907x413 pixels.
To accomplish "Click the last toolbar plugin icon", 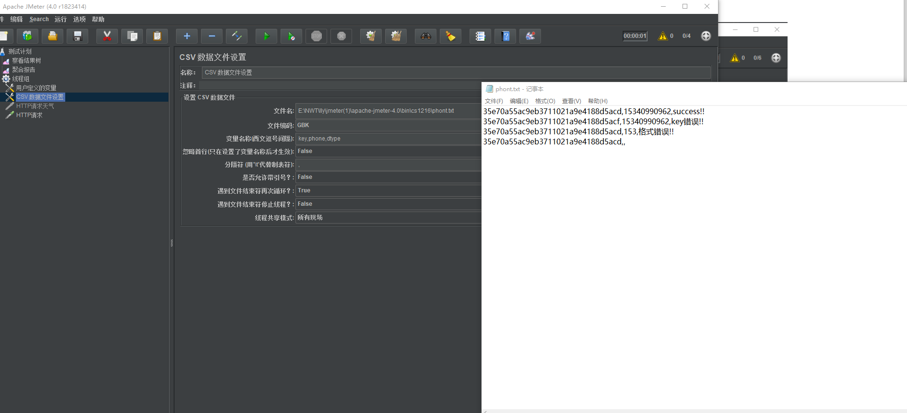I will [530, 36].
